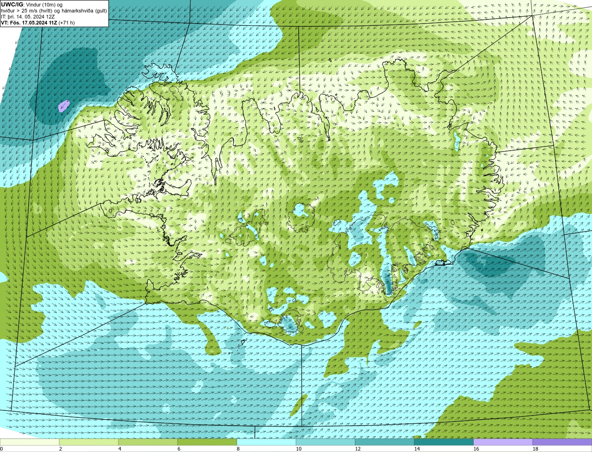The height and width of the screenshot is (452, 592).
Task: Click the light green 4–6 m/s legend swatch
Action: pyautogui.click(x=148, y=442)
